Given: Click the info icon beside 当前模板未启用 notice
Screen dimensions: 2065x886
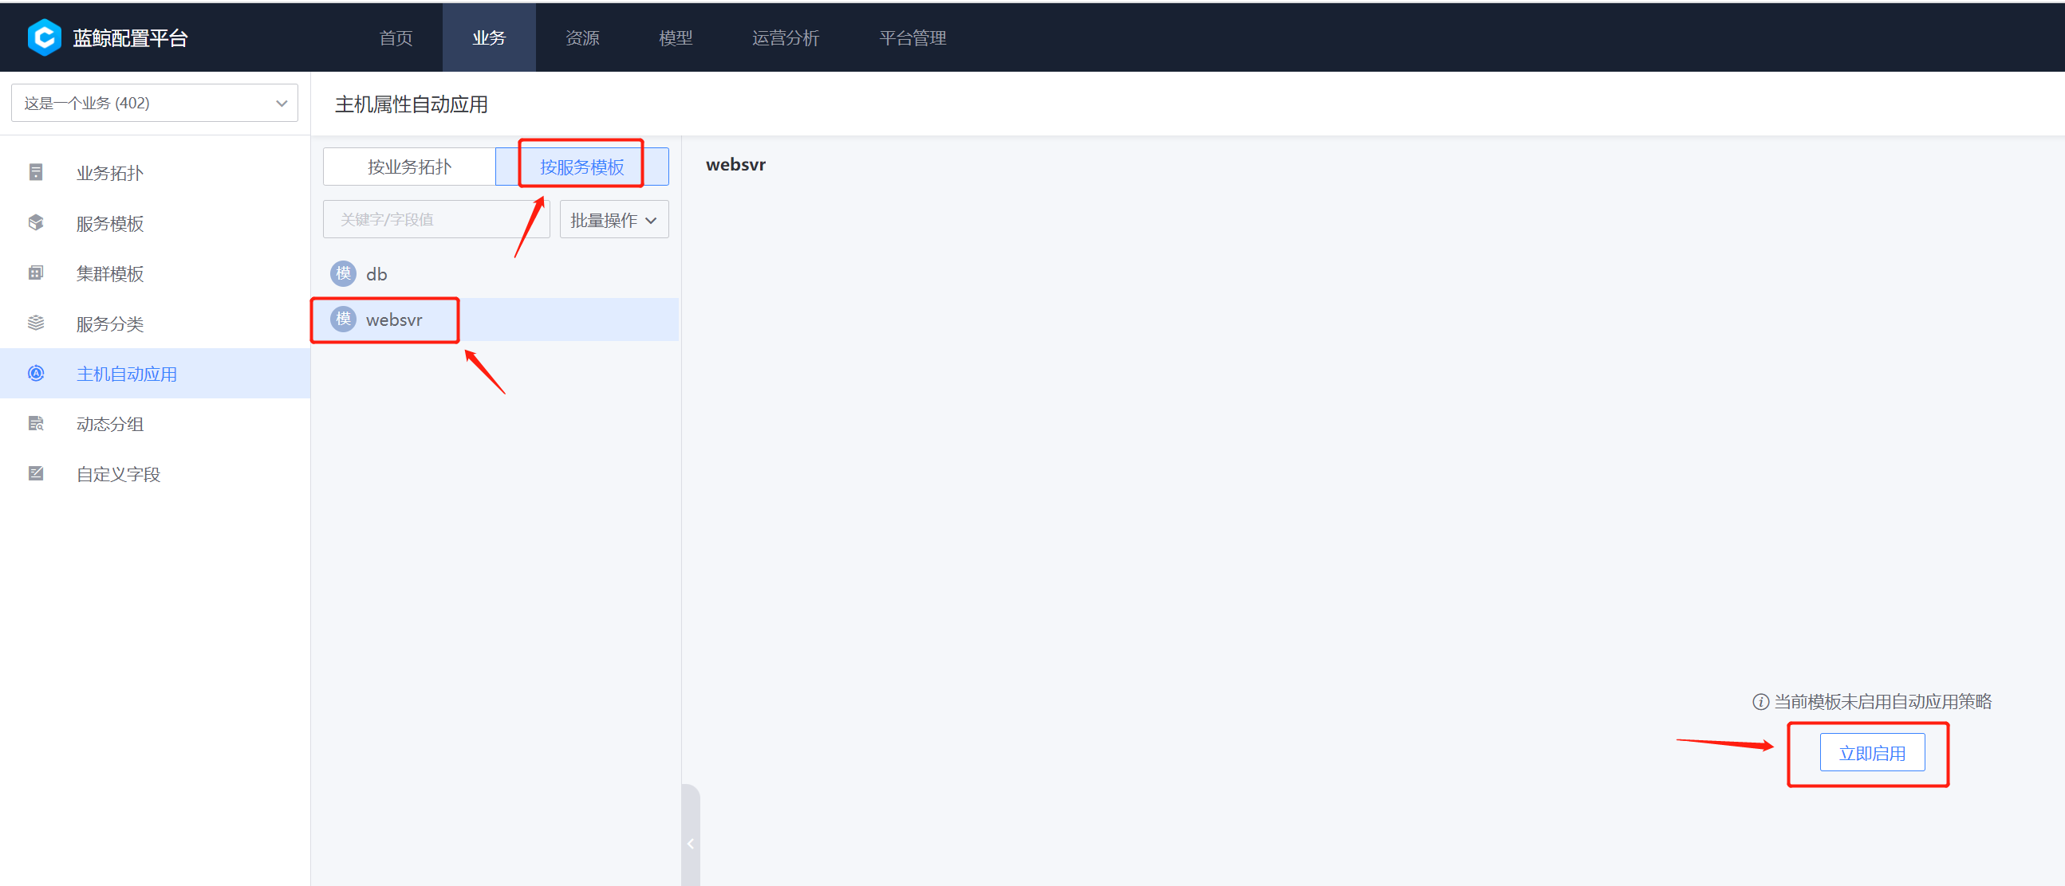Looking at the screenshot, I should pos(1760,702).
